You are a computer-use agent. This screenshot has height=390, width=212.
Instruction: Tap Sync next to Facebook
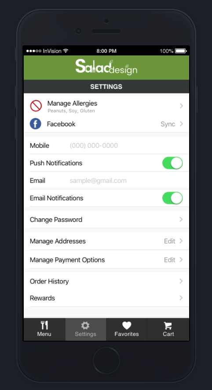tap(168, 124)
